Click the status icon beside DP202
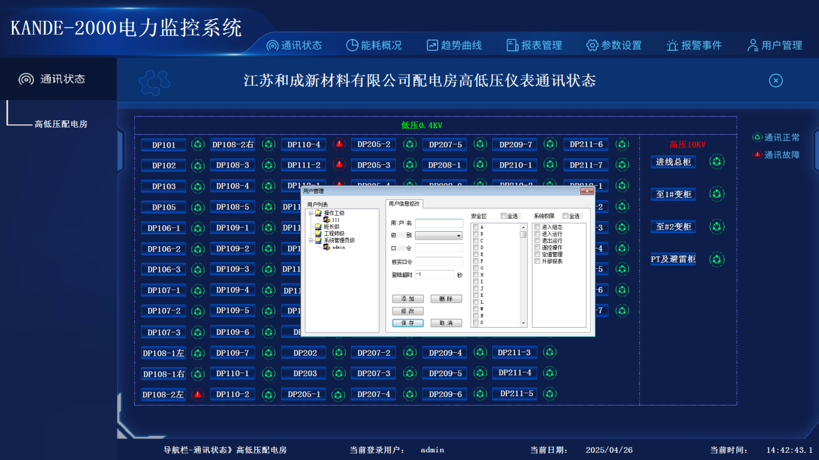The height and width of the screenshot is (460, 819). 339,353
